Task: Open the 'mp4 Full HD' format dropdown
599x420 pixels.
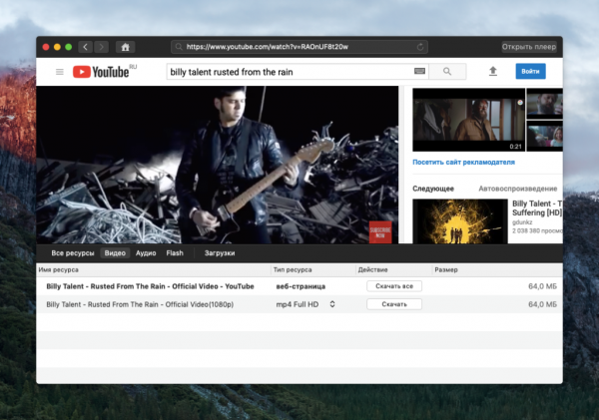Action: (x=305, y=304)
